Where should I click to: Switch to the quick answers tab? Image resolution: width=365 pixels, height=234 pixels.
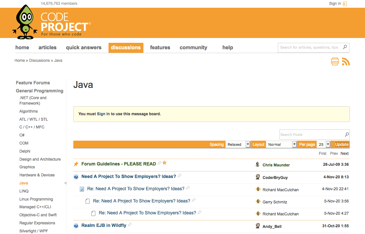coord(83,47)
